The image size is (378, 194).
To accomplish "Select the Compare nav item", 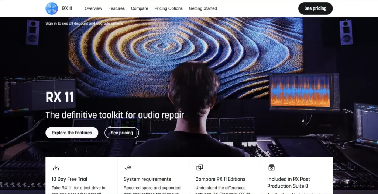I will (x=140, y=8).
